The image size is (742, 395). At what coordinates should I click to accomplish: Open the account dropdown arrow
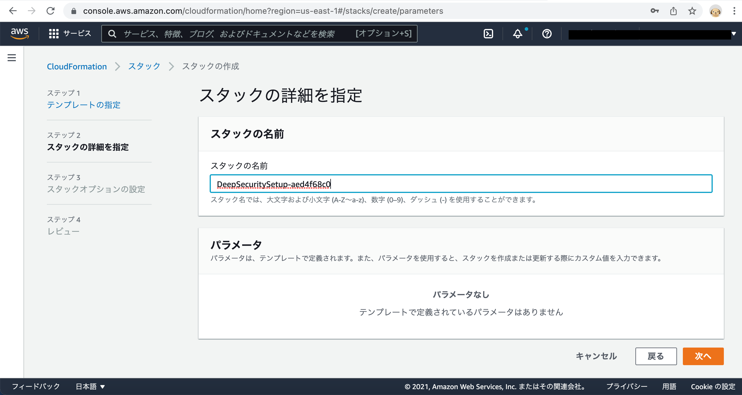(x=734, y=34)
